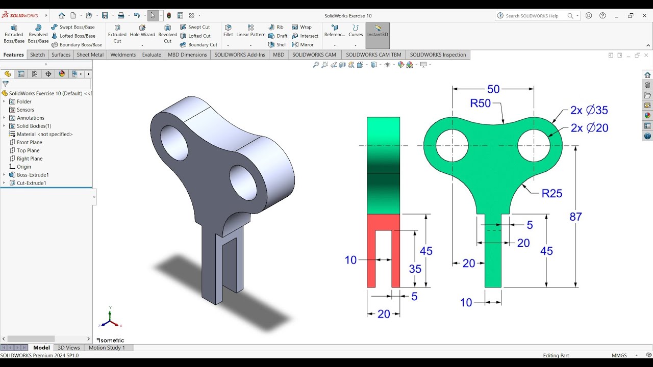Click the Home icon in top toolbar

[x=62, y=15]
